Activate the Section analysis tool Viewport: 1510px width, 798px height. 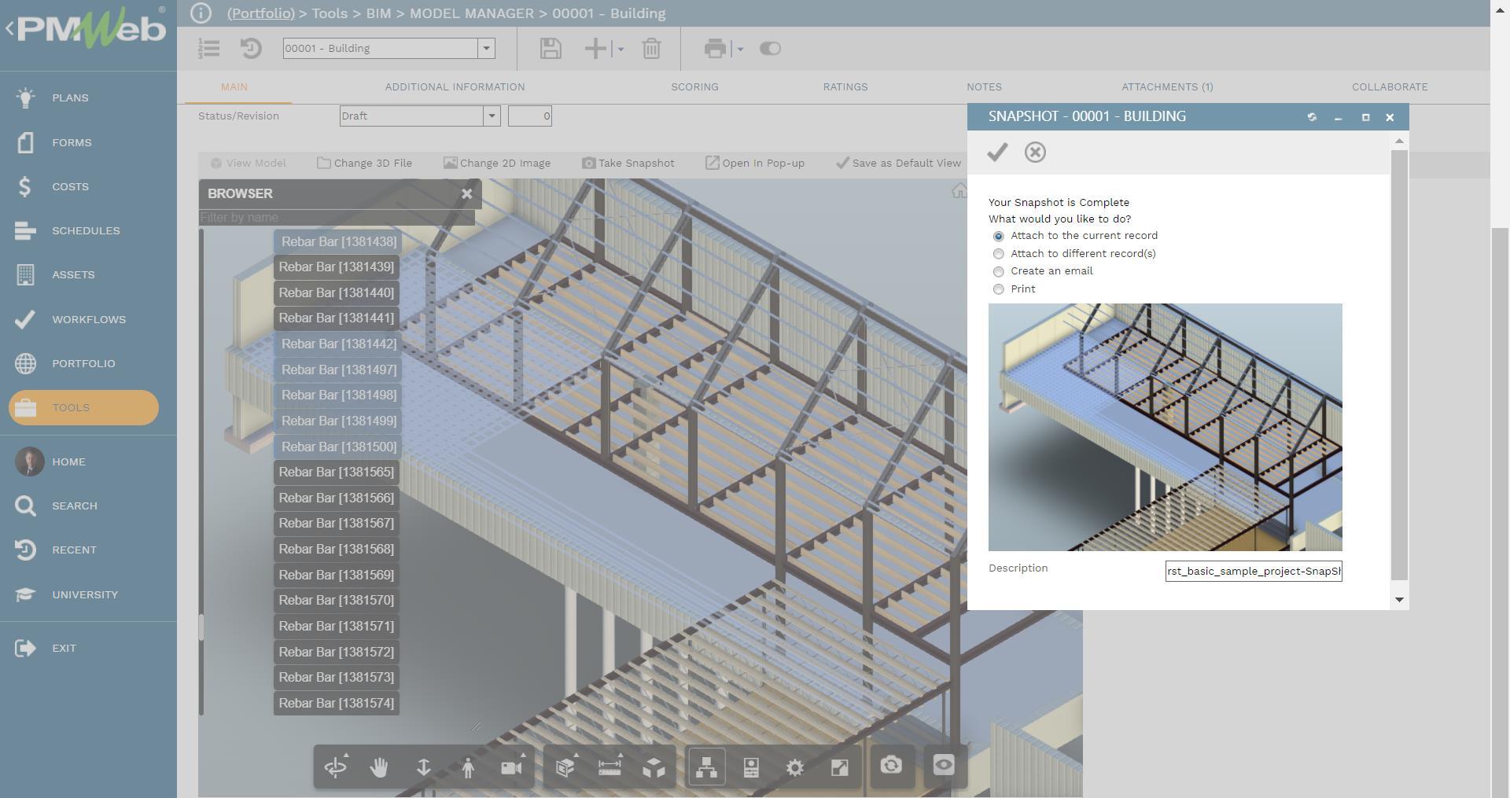point(565,767)
